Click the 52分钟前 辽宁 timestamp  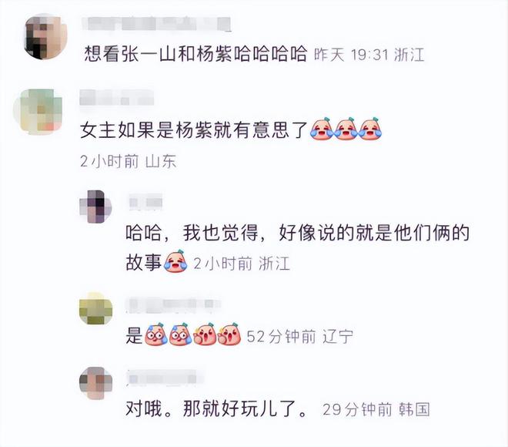299,336
